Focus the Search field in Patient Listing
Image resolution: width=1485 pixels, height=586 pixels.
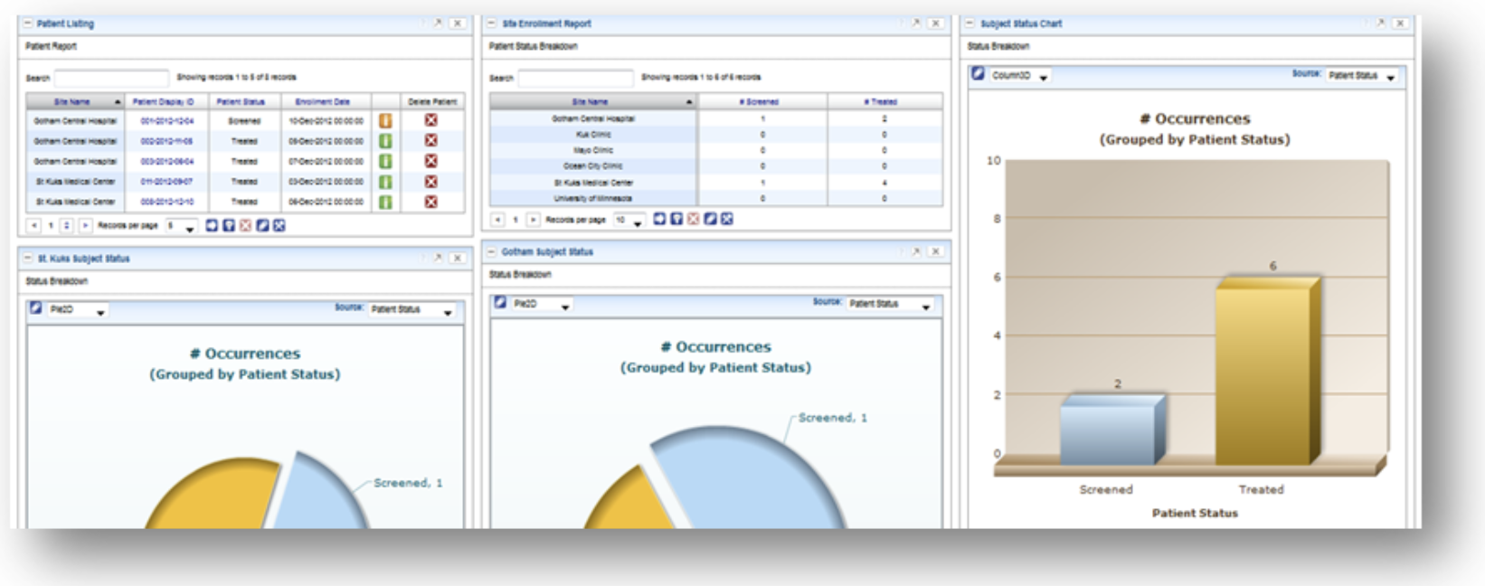point(111,78)
